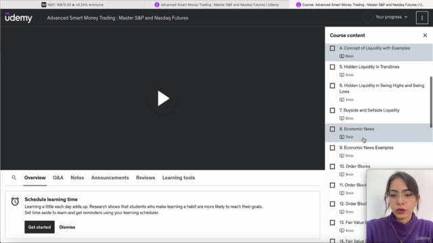This screenshot has width=433, height=243.
Task: Open the Learning tools tab
Action: [179, 178]
